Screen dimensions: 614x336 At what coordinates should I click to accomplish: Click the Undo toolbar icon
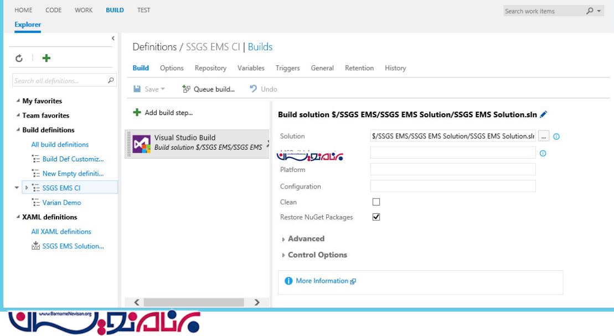[254, 89]
